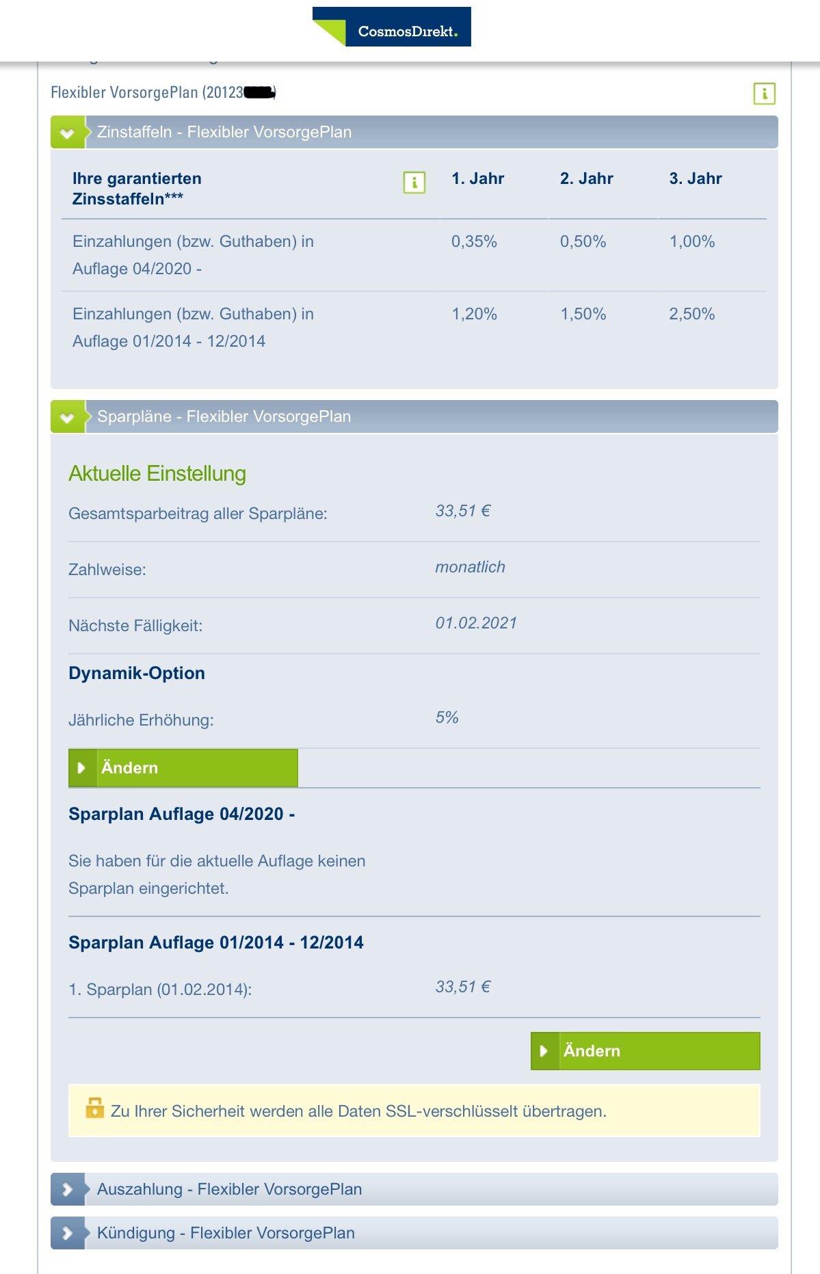Open Auszahlung - Flexibler VorsorgePlan header
This screenshot has width=820, height=1274.
coord(229,1189)
